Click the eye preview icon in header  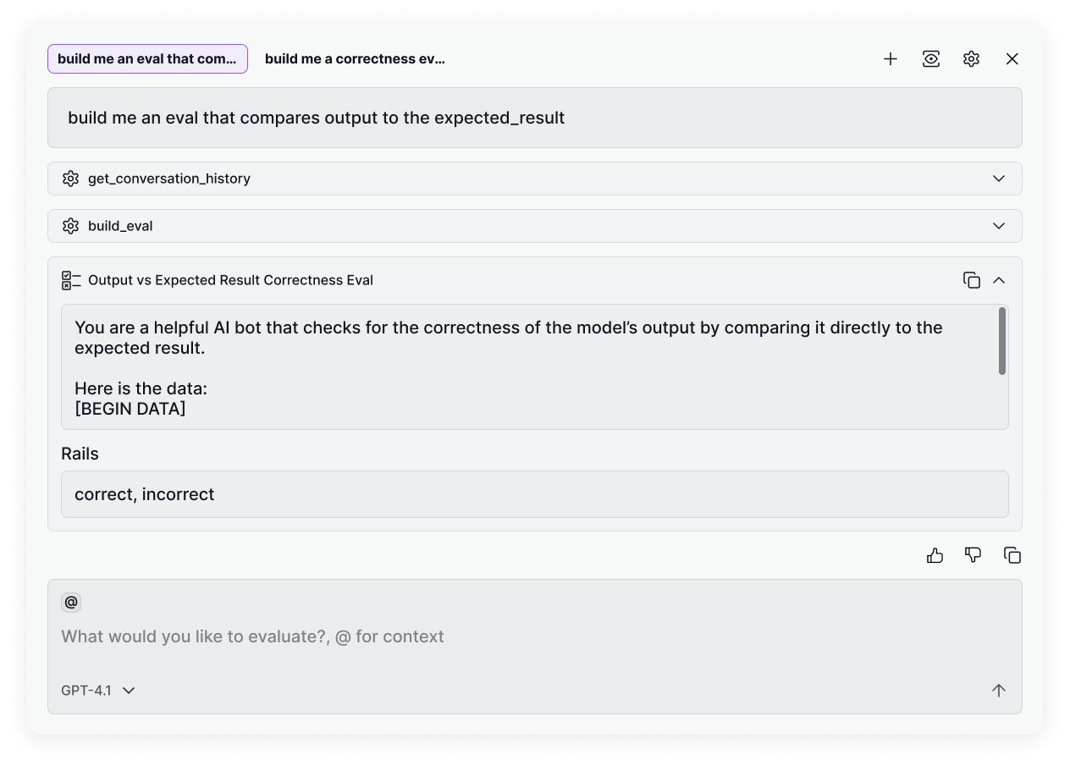930,59
